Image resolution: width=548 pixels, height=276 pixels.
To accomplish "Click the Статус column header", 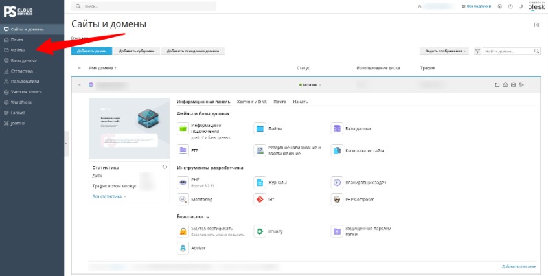I will [303, 68].
